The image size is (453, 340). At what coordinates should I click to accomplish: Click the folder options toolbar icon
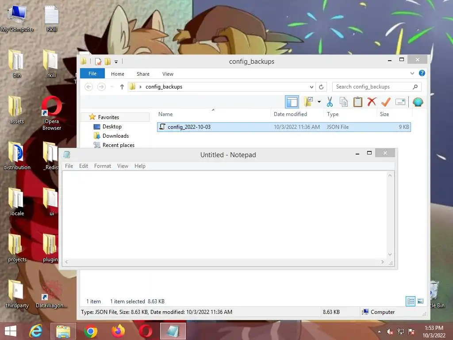[x=308, y=102]
